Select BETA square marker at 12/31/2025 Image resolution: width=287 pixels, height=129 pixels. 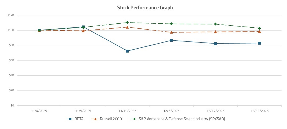pyautogui.click(x=259, y=43)
